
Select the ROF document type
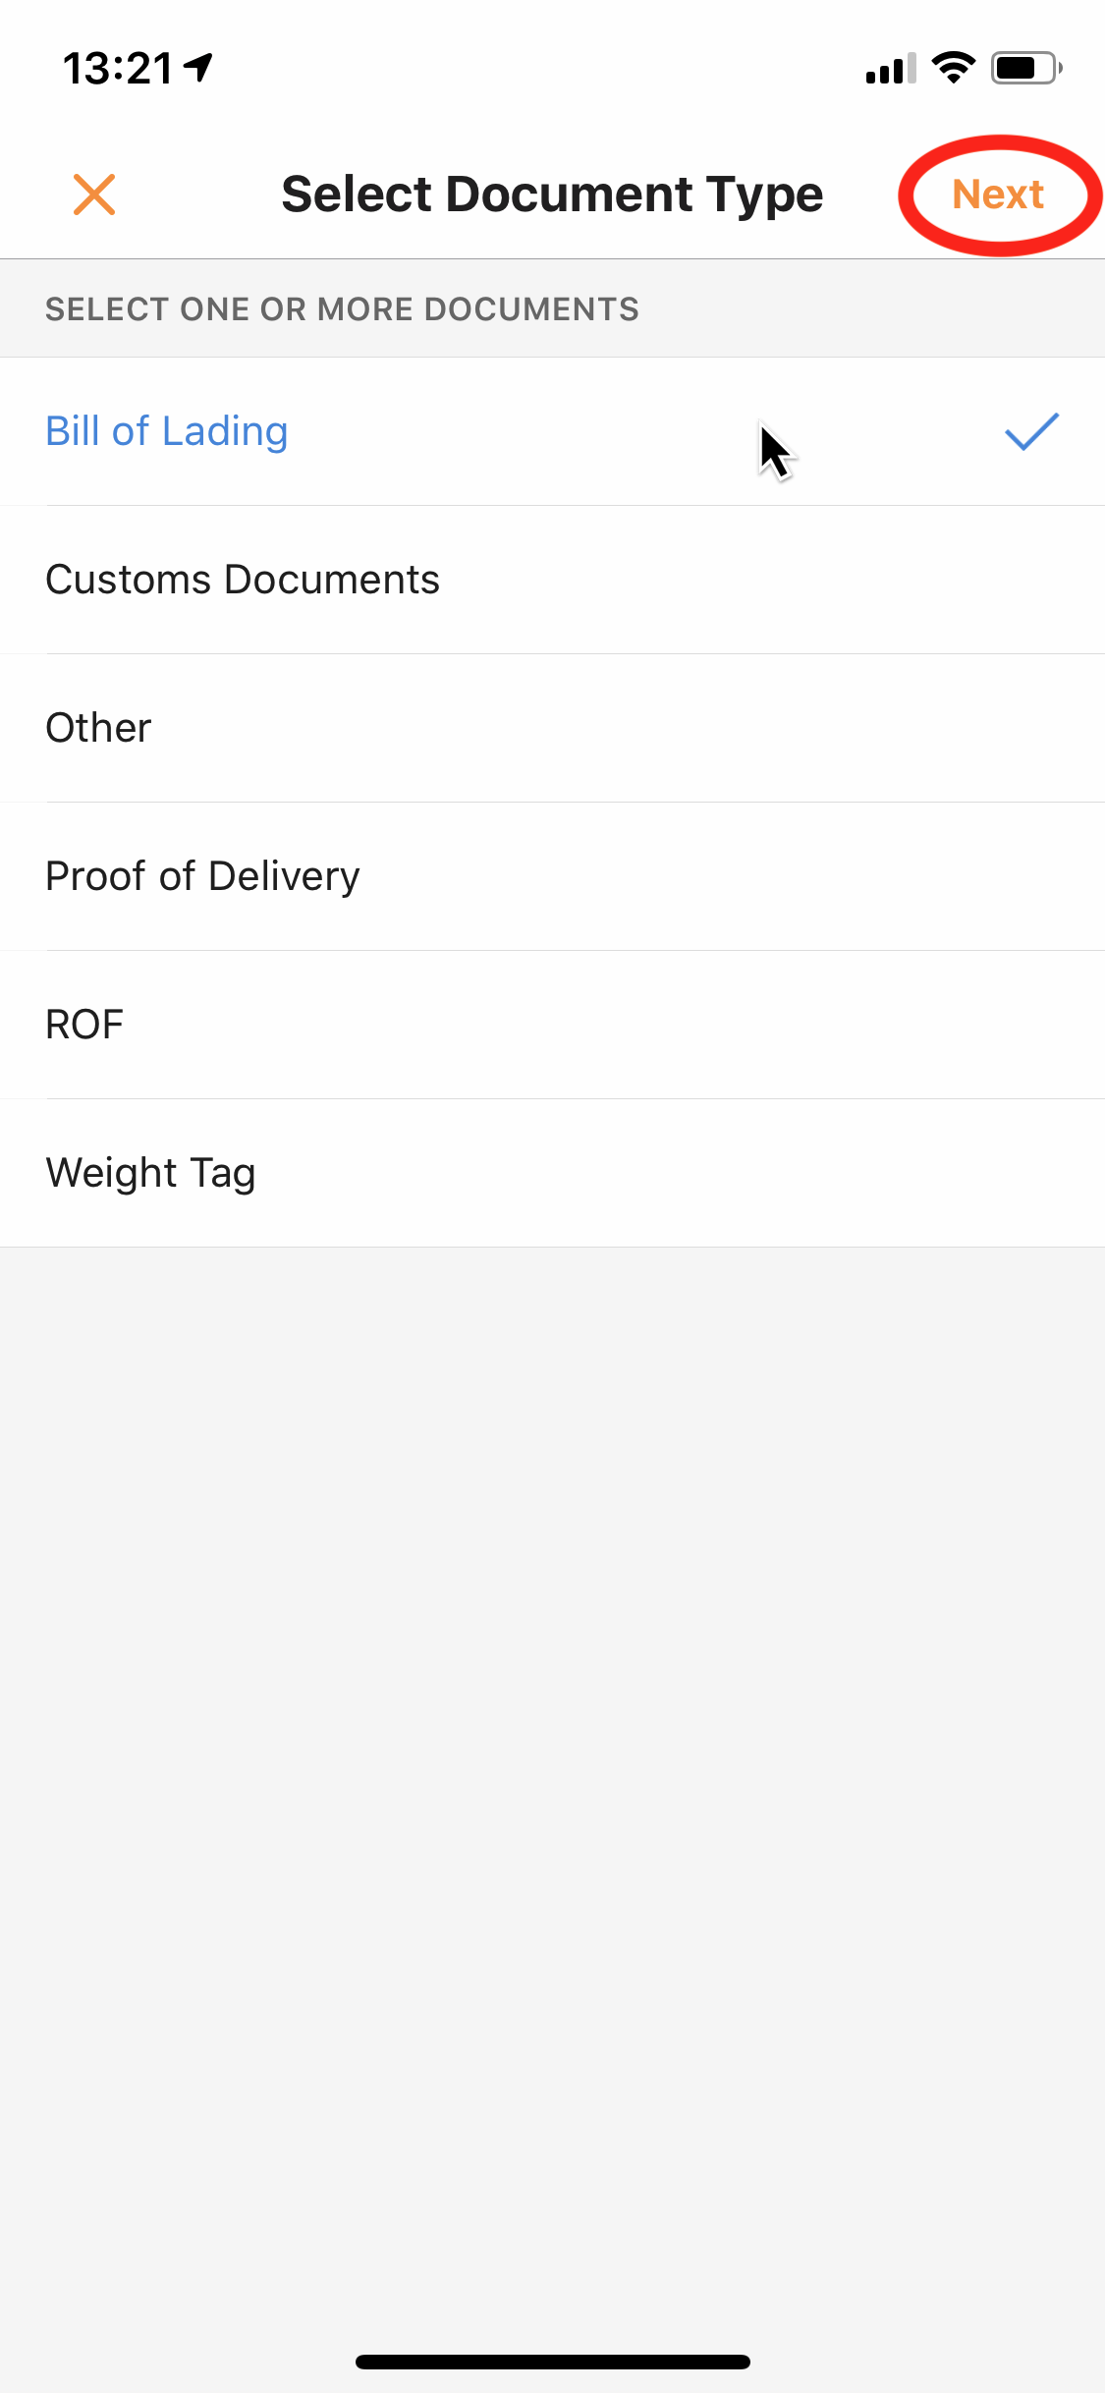click(84, 1026)
